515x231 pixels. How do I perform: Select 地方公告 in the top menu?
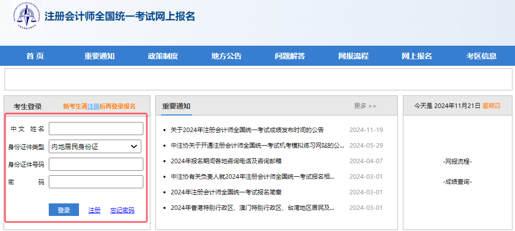(x=226, y=56)
